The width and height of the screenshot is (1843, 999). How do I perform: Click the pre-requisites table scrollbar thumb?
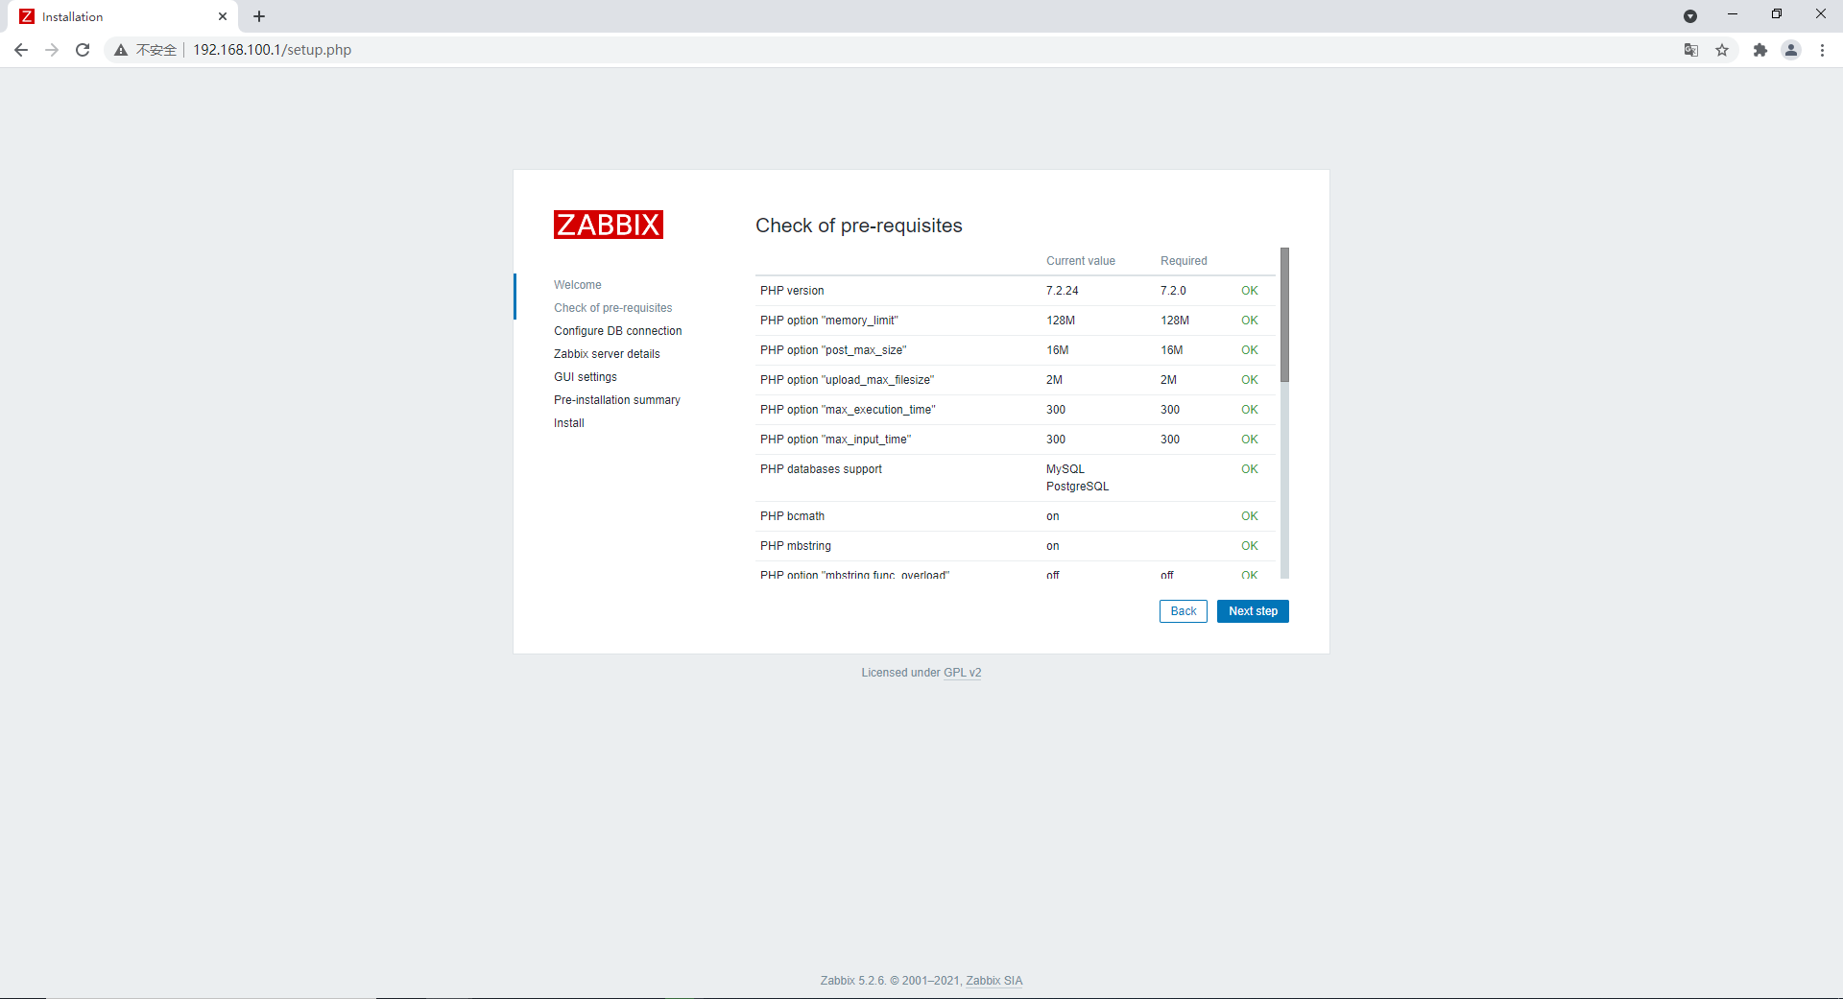point(1284,315)
